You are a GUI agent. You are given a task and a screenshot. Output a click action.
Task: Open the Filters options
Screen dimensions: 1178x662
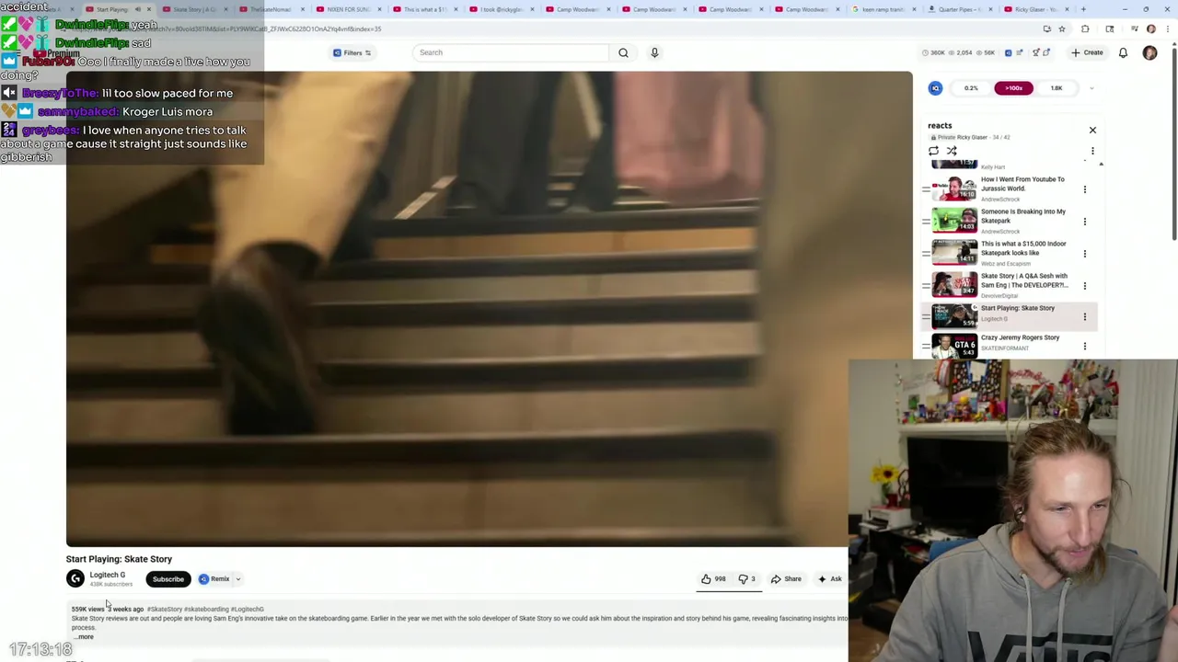[352, 52]
